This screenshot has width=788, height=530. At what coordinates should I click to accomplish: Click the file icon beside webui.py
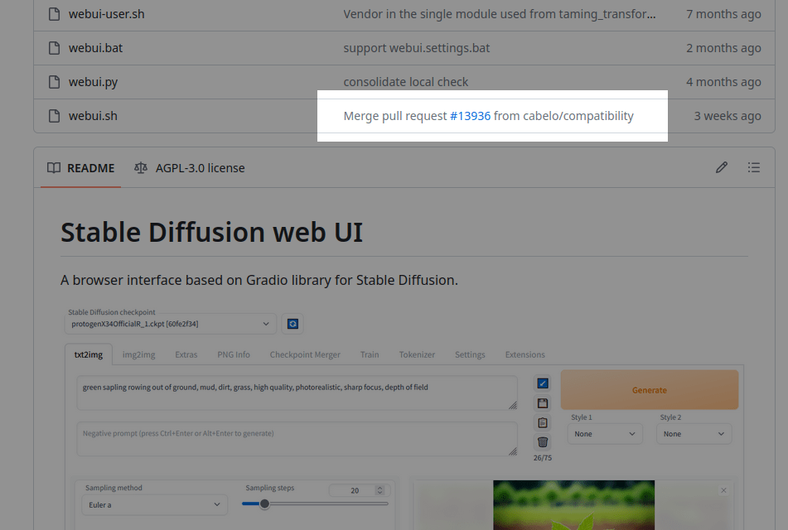[54, 82]
